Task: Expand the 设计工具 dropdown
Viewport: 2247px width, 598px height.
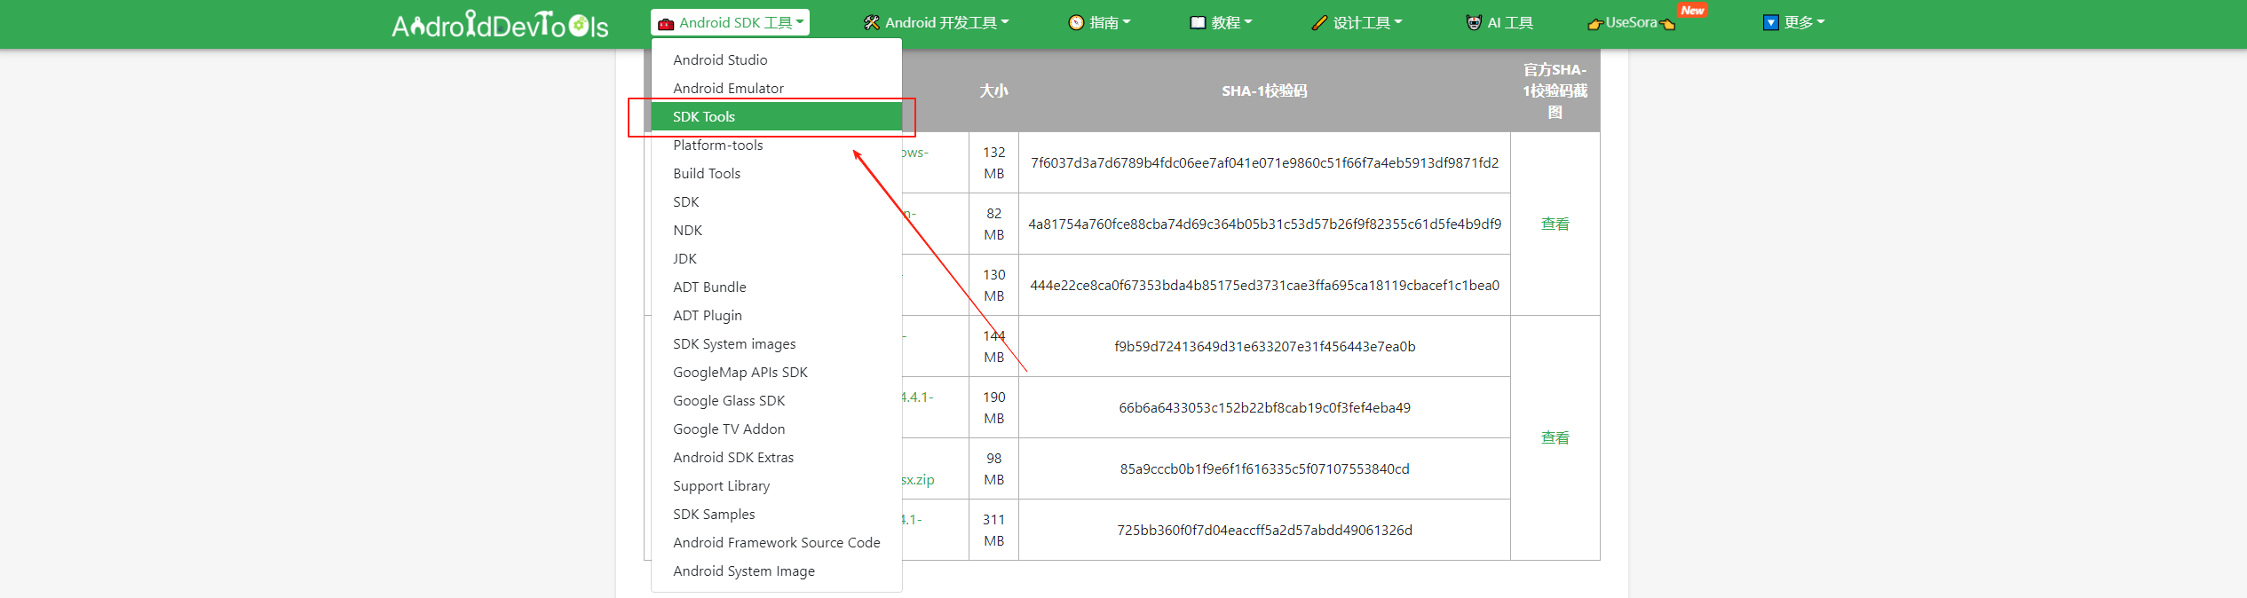Action: pos(1357,23)
